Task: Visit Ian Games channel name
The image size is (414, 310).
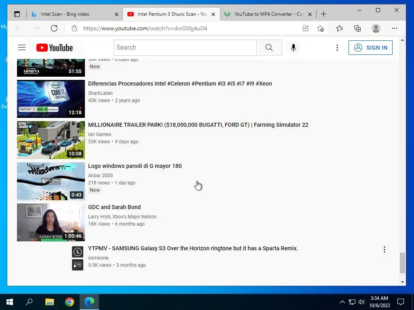Action: click(99, 134)
